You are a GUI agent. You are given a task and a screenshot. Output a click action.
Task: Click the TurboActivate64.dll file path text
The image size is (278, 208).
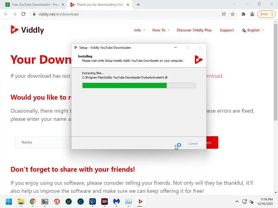(125, 77)
